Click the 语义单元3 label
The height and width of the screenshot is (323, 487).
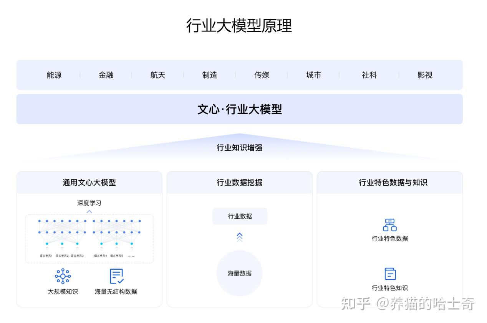tap(77, 255)
